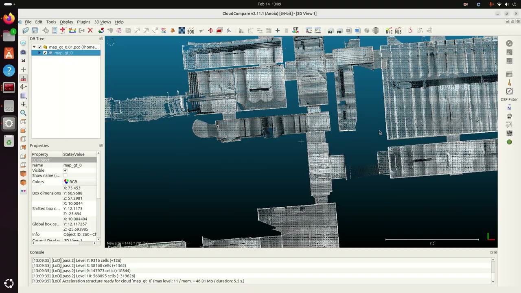Float the Properties panel
The width and height of the screenshot is (521, 293).
click(x=101, y=146)
